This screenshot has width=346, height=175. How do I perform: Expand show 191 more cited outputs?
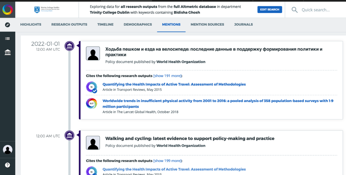[x=167, y=76]
